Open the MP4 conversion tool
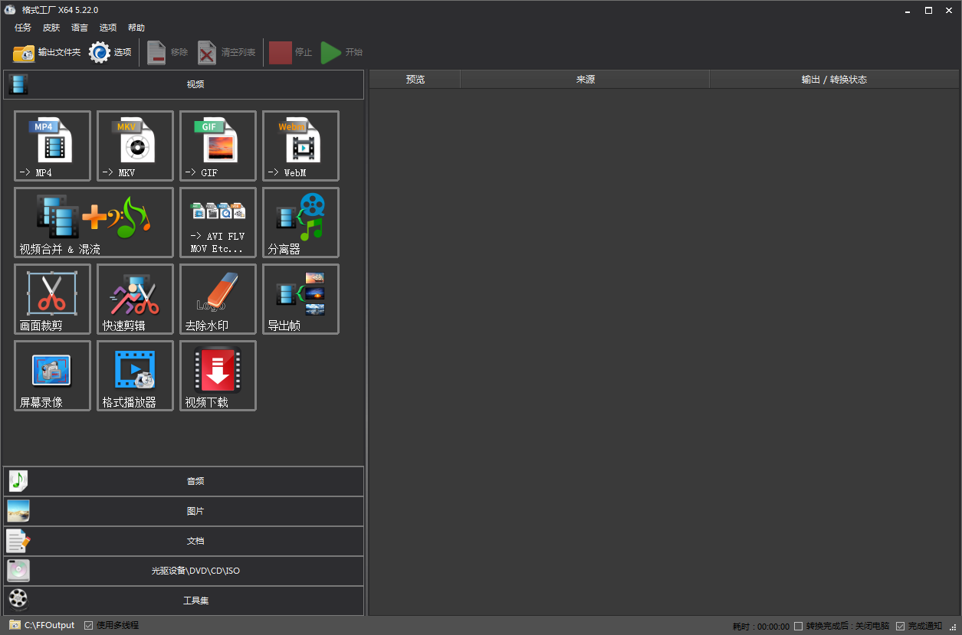Screen dimensions: 962x635 (x=52, y=146)
